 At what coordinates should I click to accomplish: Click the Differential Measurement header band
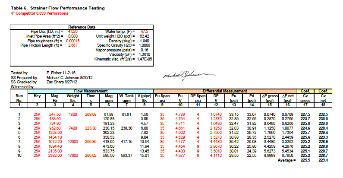click(225, 91)
